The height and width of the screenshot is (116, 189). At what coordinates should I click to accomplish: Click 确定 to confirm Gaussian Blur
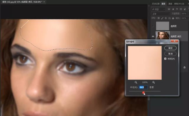(x=170, y=48)
